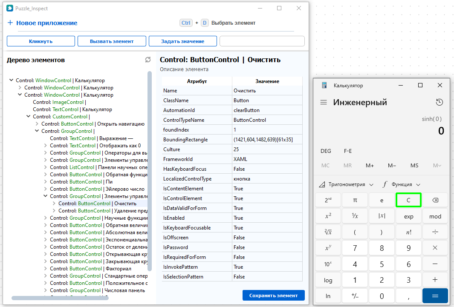
Task: Click the mod key in Calculator
Action: tap(435, 216)
